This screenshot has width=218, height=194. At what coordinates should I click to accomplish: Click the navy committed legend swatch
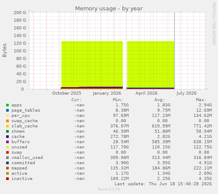pyautogui.click(x=7, y=163)
